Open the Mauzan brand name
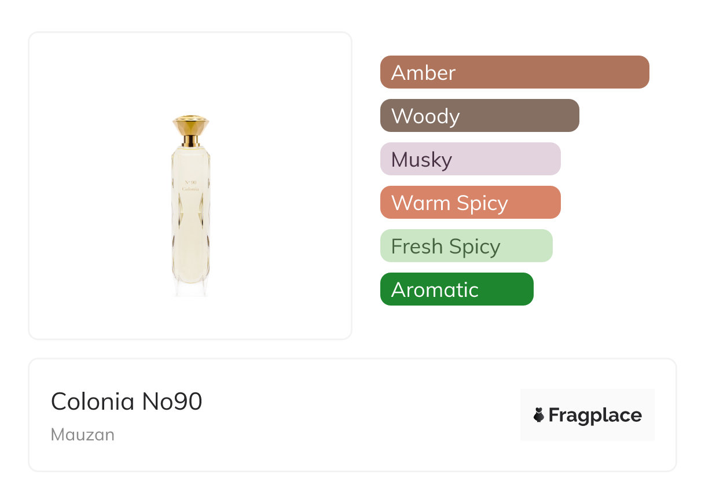705x500 pixels. click(x=83, y=435)
